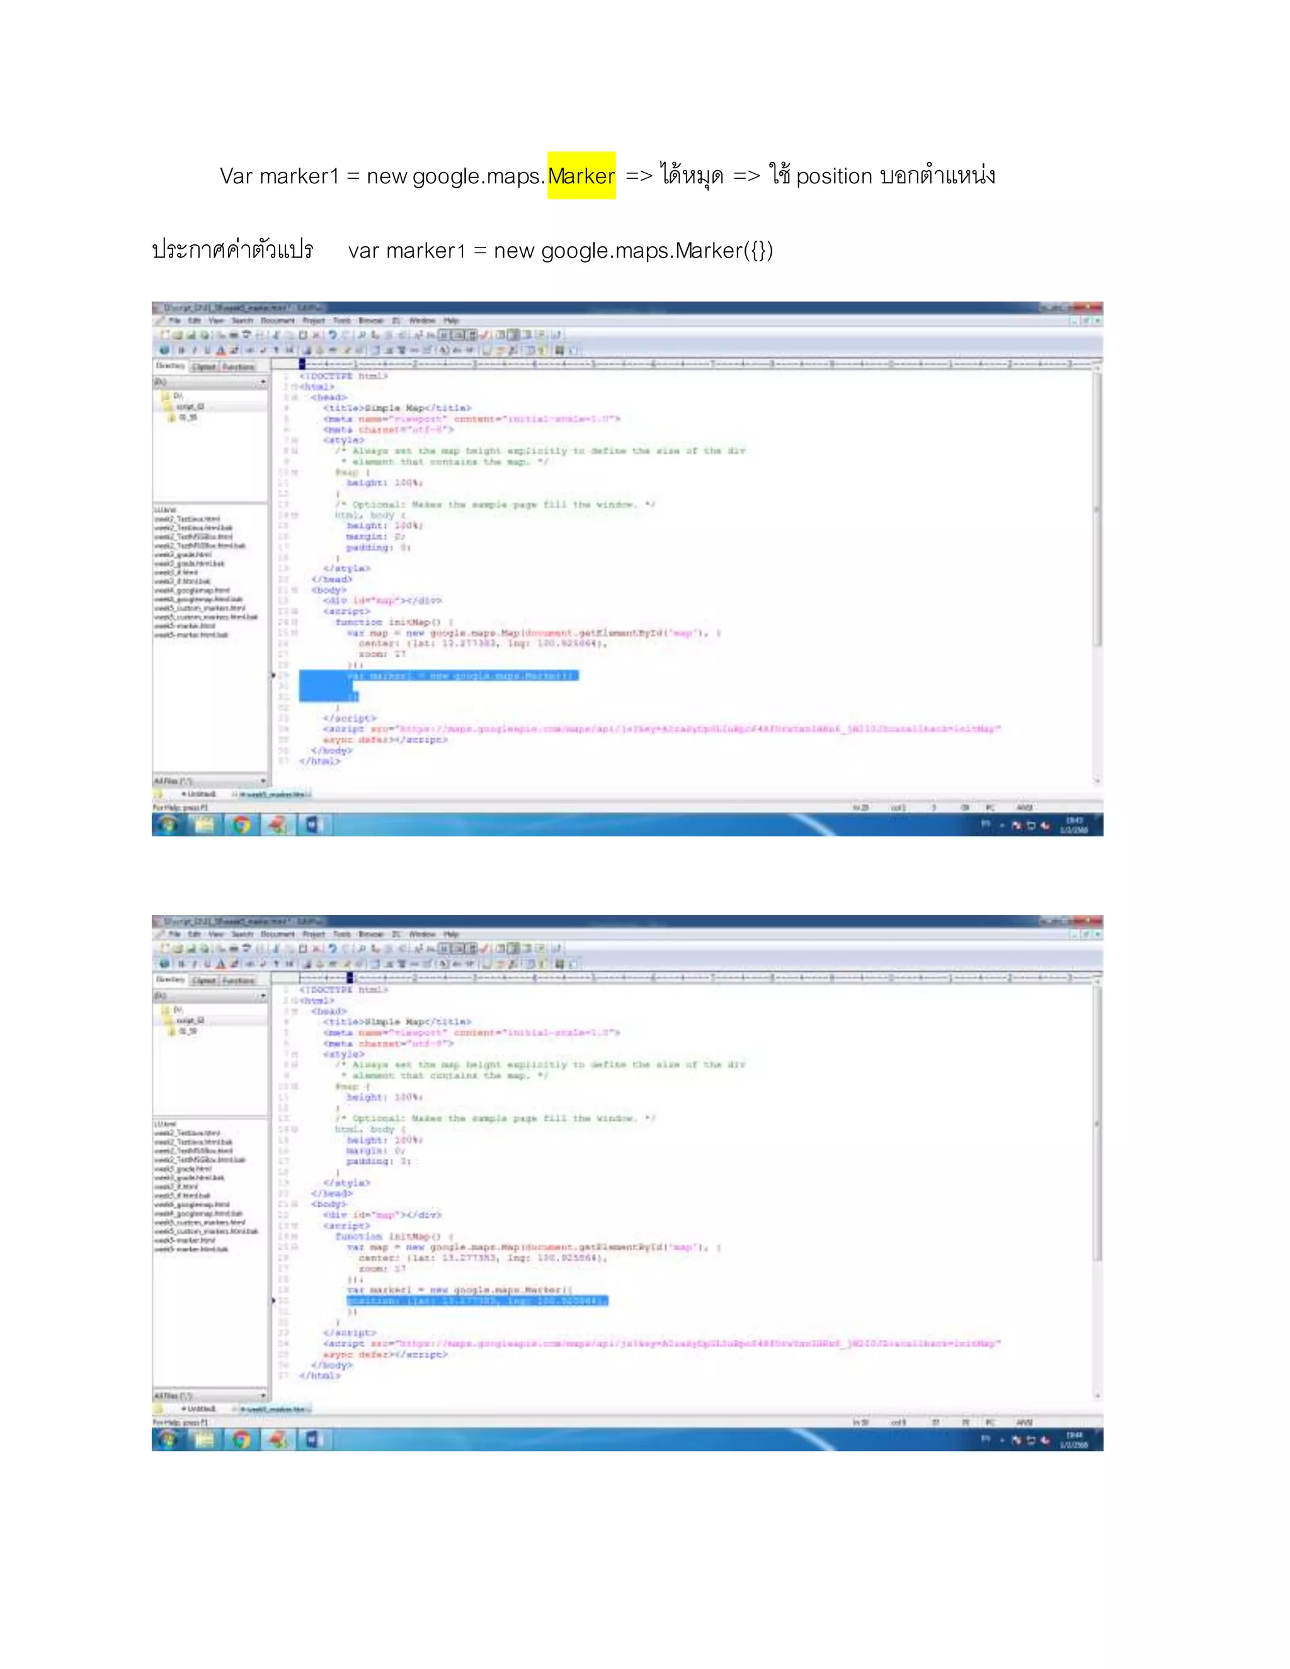Open Help menu in lower EditPlus screenshot
Viewport: 1290px width, 1669px height.
452,935
